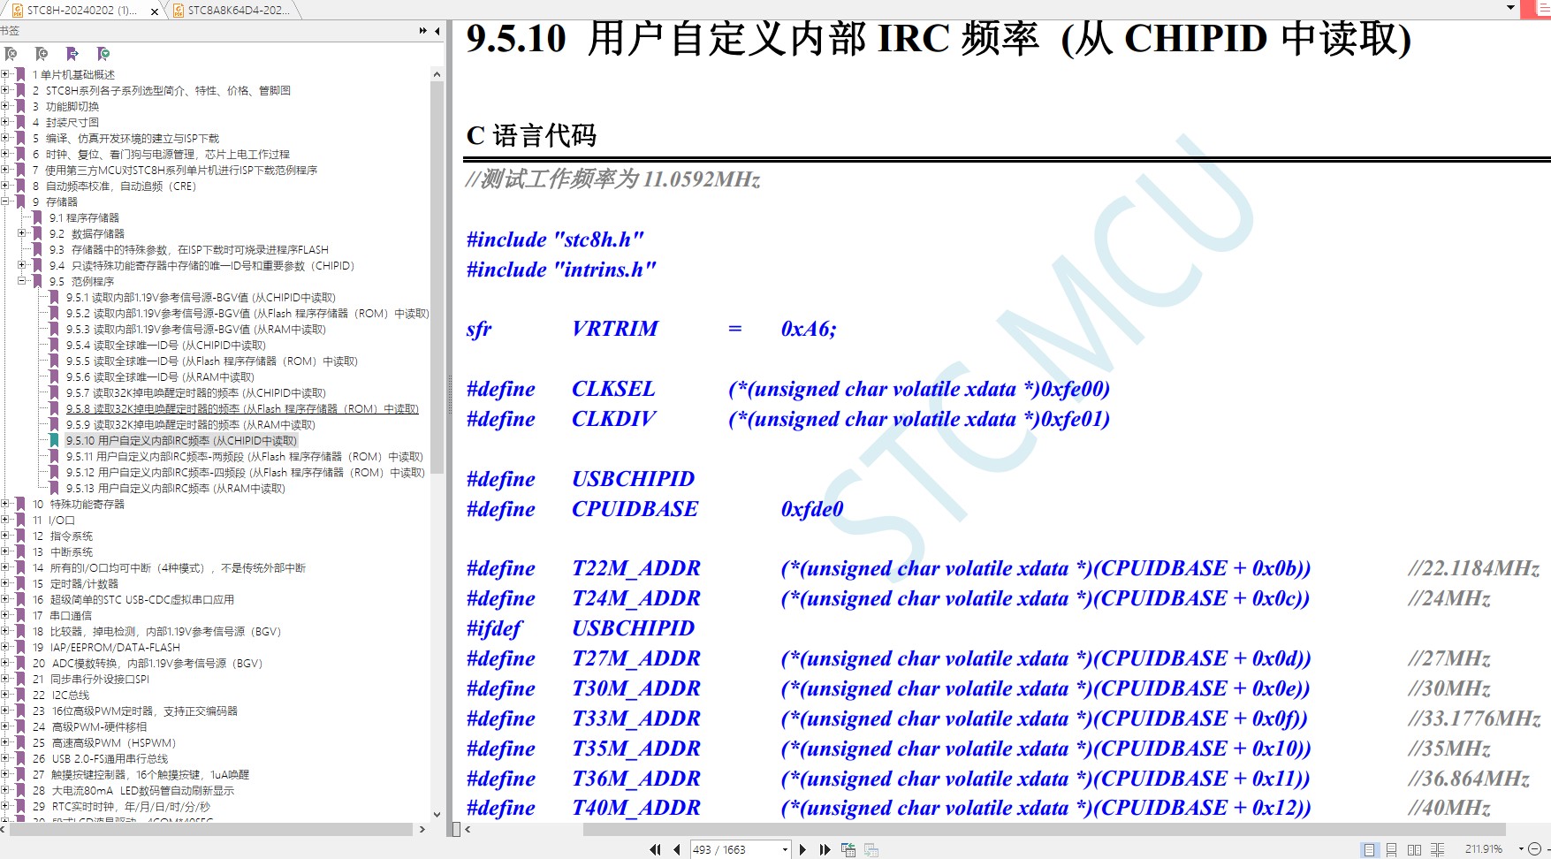Image resolution: width=1551 pixels, height=859 pixels.
Task: Open bookmark 11 I/O口
Action: pyautogui.click(x=54, y=521)
